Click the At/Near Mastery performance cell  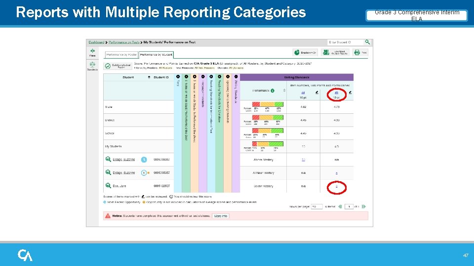(x=263, y=173)
